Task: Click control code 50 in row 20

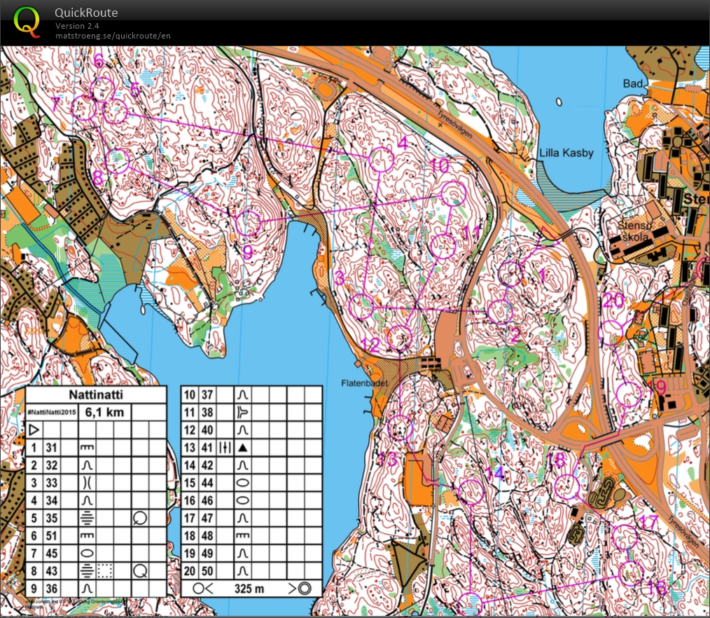Action: coord(207,571)
